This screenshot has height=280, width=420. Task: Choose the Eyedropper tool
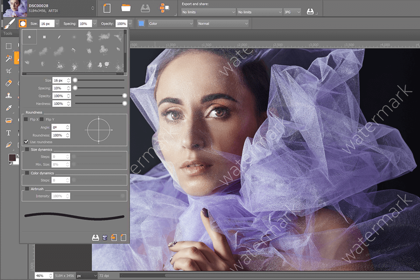(8, 108)
